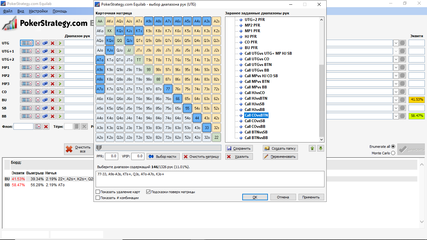
Task: Open the MP3 hand range dropdown arrow
Action: tap(396, 83)
